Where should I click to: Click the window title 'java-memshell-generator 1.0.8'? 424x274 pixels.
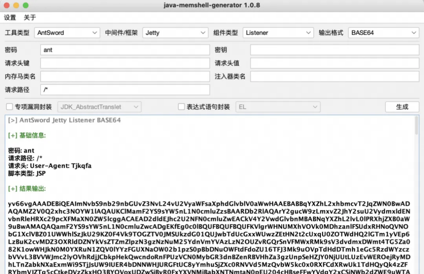(212, 5)
